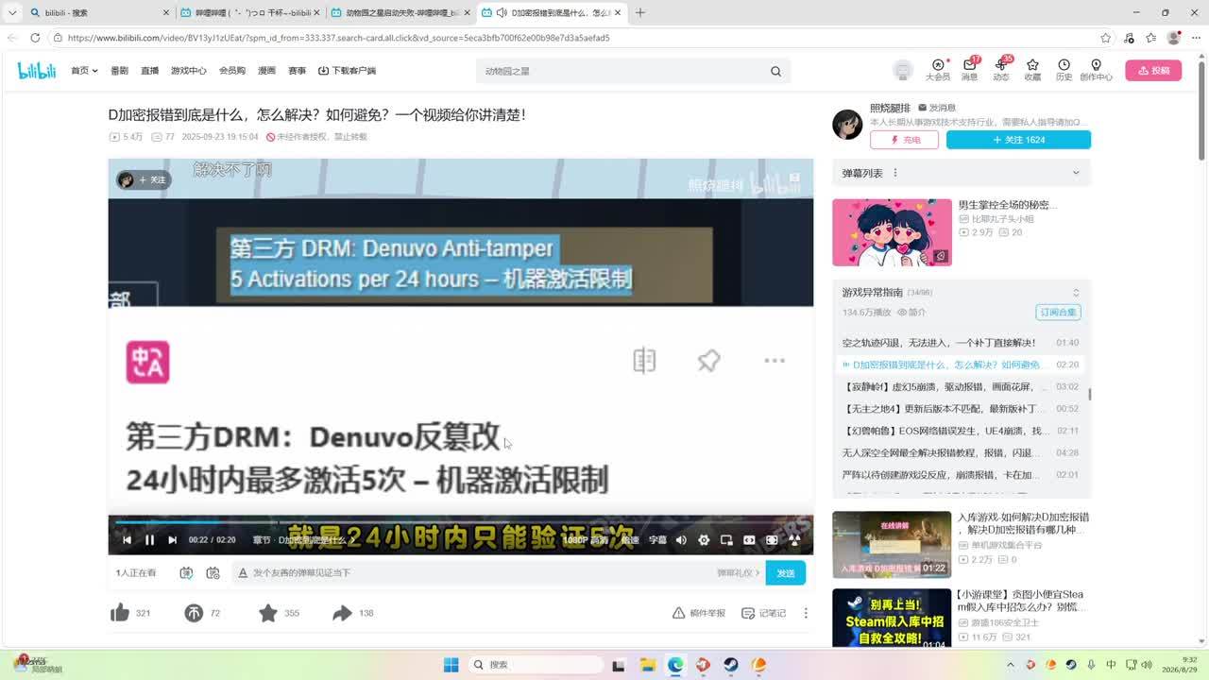Click the 充电 charge button
Screen dimensions: 1209x680
pyautogui.click(x=904, y=140)
